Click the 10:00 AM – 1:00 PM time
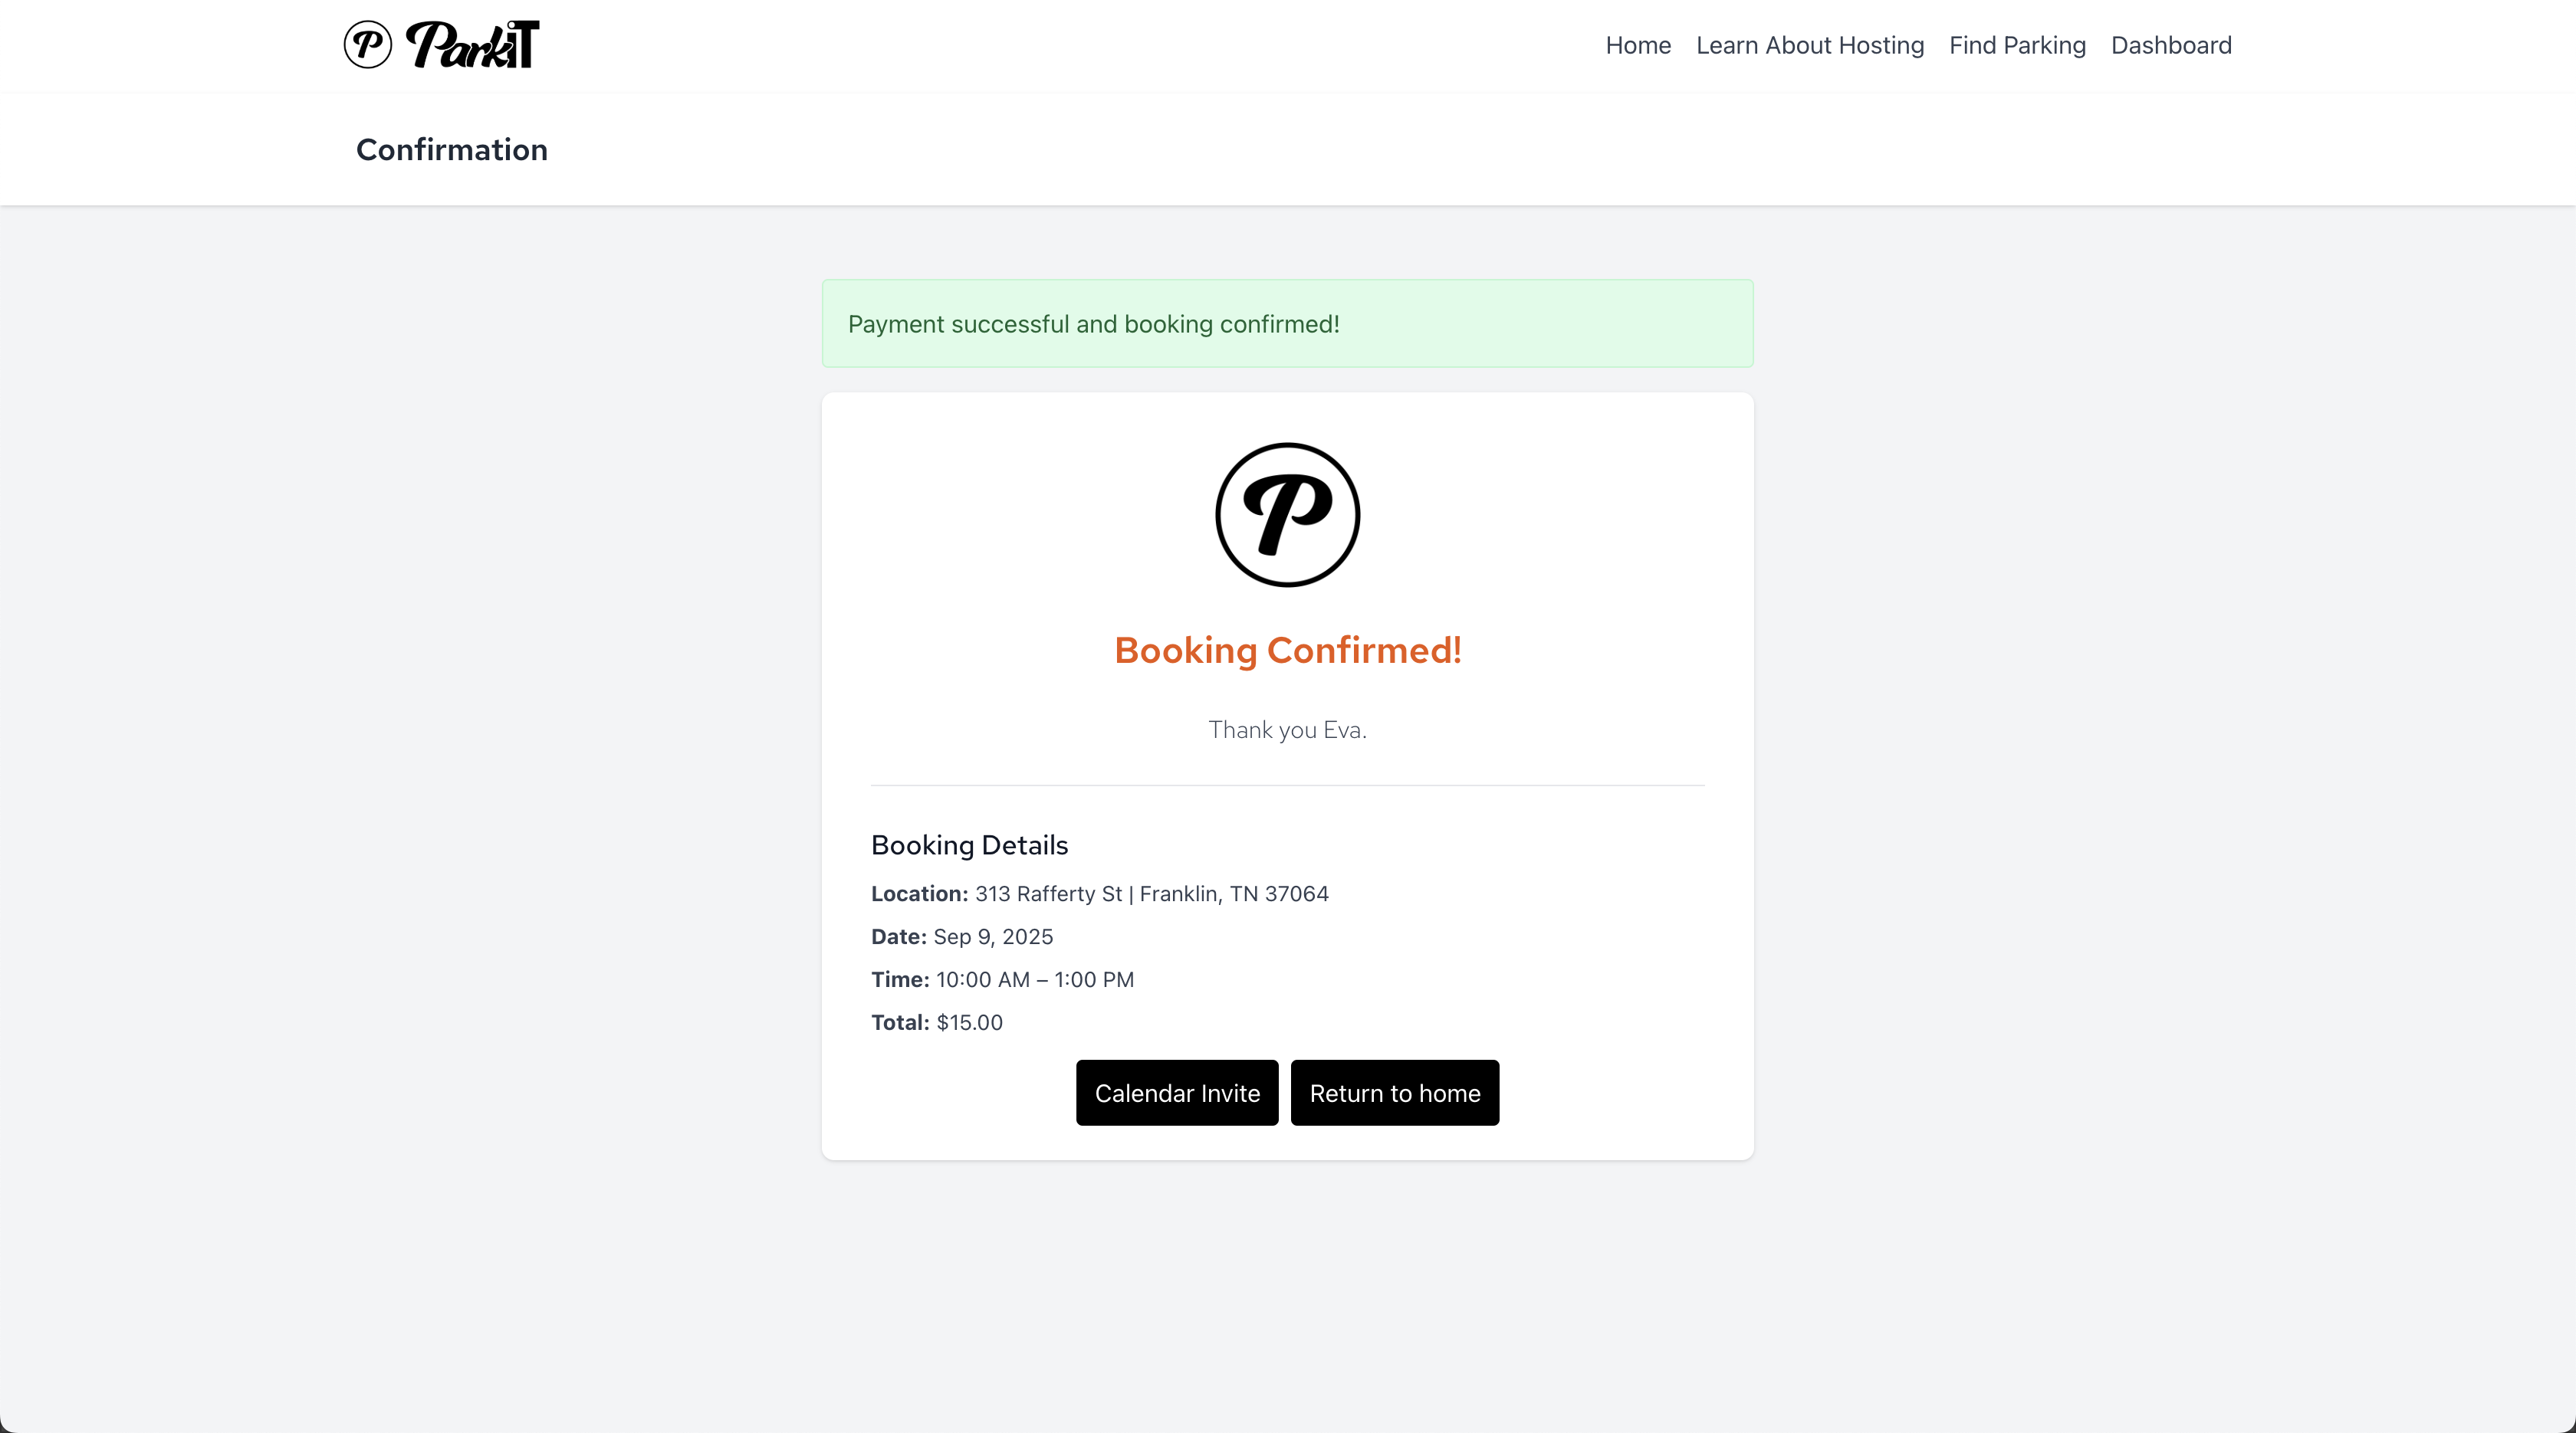This screenshot has height=1433, width=2576. click(1035, 979)
